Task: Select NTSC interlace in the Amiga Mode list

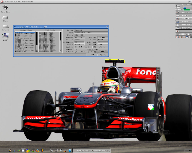Action: [x=25, y=36]
